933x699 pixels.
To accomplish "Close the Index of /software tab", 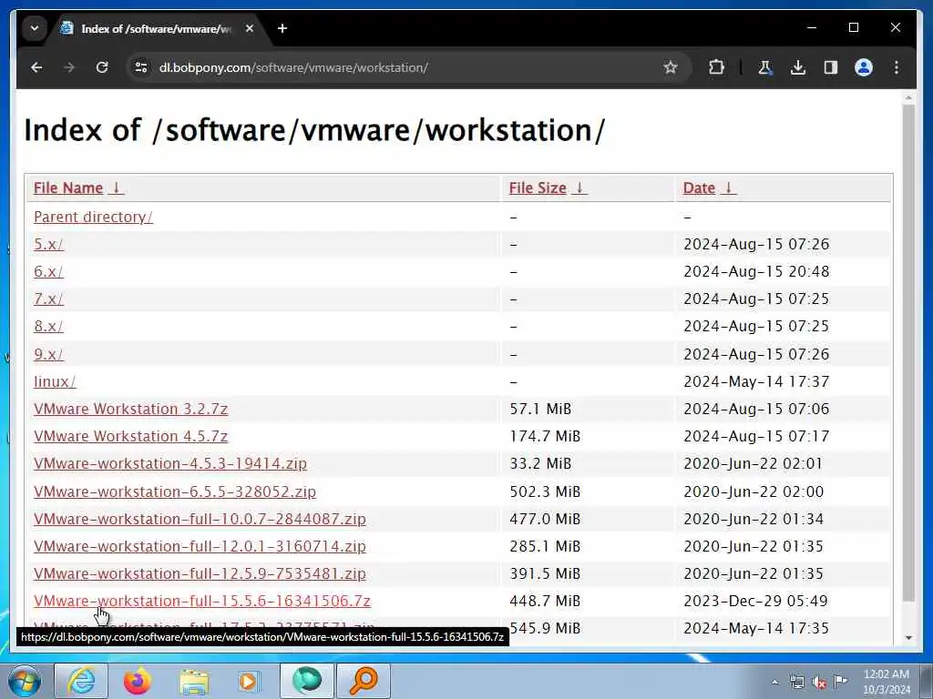I will click(x=250, y=28).
